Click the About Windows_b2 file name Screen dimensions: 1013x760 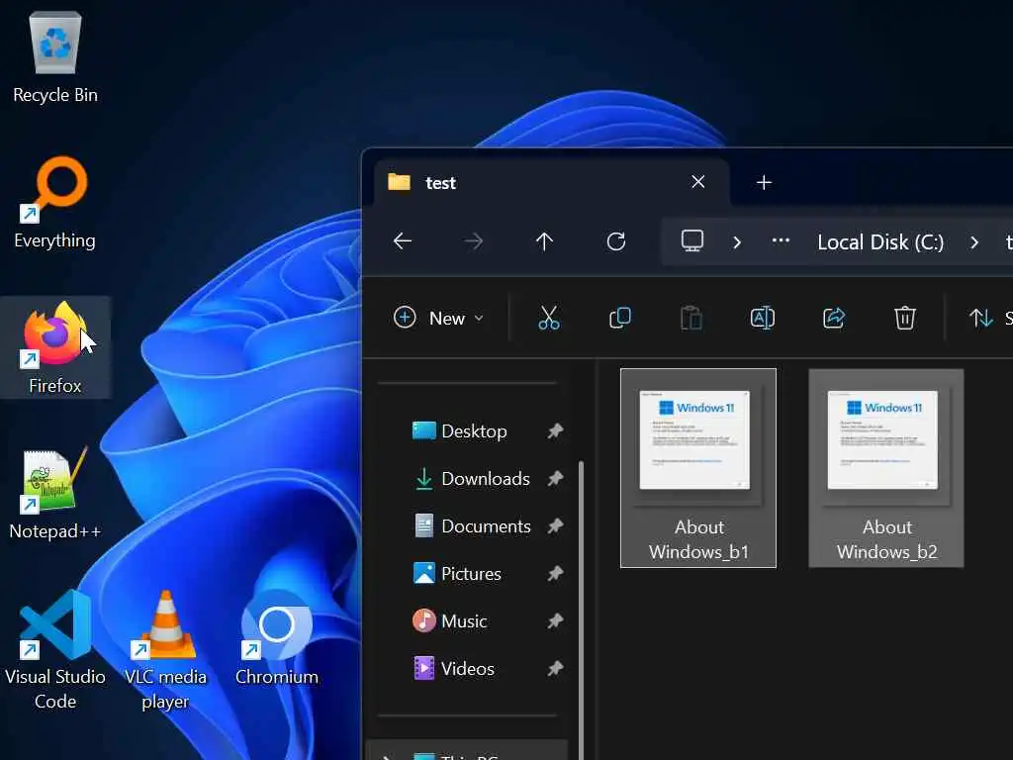point(886,539)
